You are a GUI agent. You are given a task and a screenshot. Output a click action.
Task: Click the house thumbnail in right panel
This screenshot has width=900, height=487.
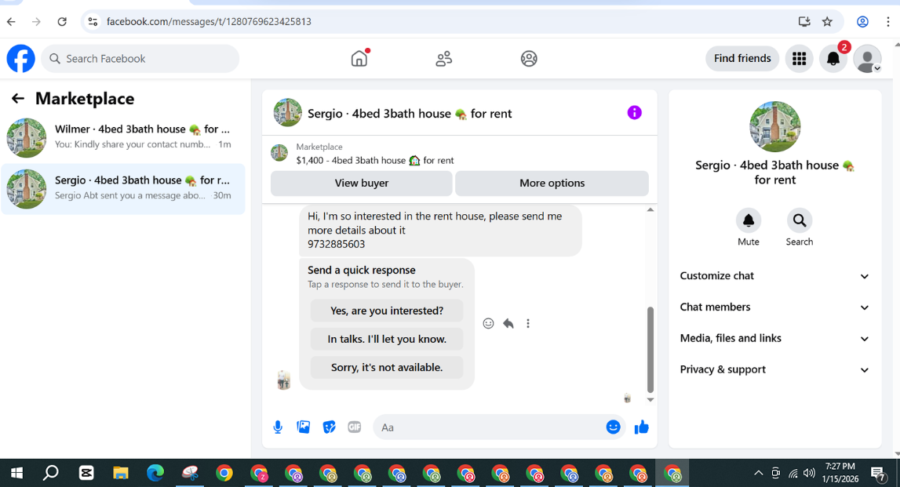click(775, 127)
